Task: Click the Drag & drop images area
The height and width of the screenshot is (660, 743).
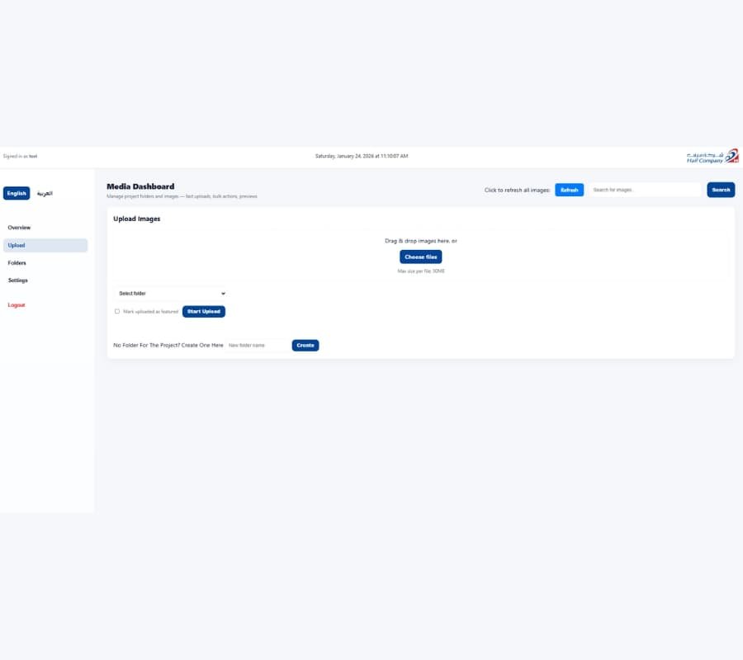Action: (x=421, y=241)
